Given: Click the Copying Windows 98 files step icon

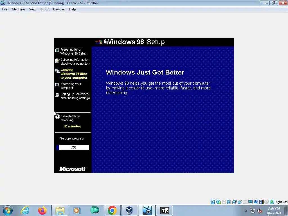Looking at the screenshot, I should pos(57,71).
